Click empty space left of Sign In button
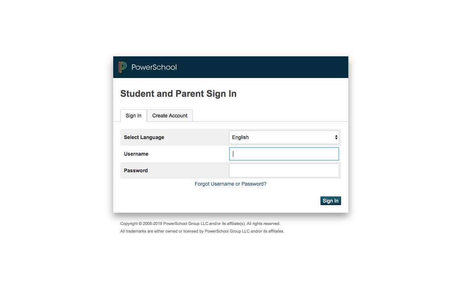463x290 pixels. pos(217,201)
